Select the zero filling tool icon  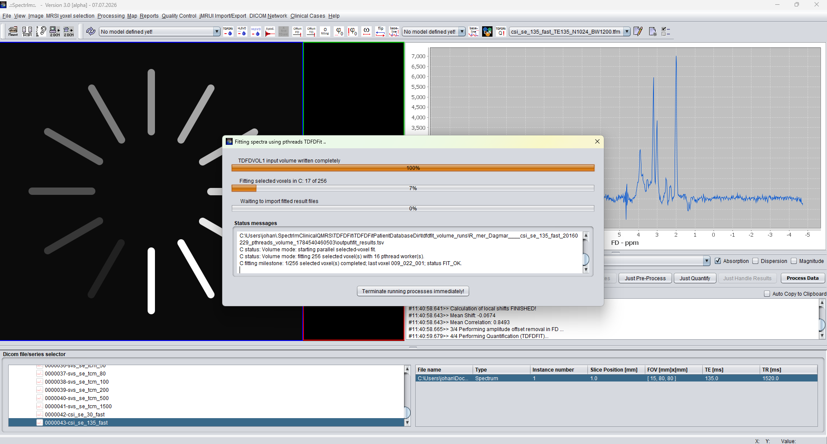coord(325,31)
